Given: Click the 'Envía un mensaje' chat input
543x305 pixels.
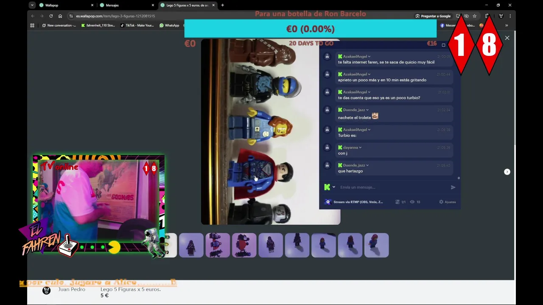Looking at the screenshot, I should coord(392,187).
